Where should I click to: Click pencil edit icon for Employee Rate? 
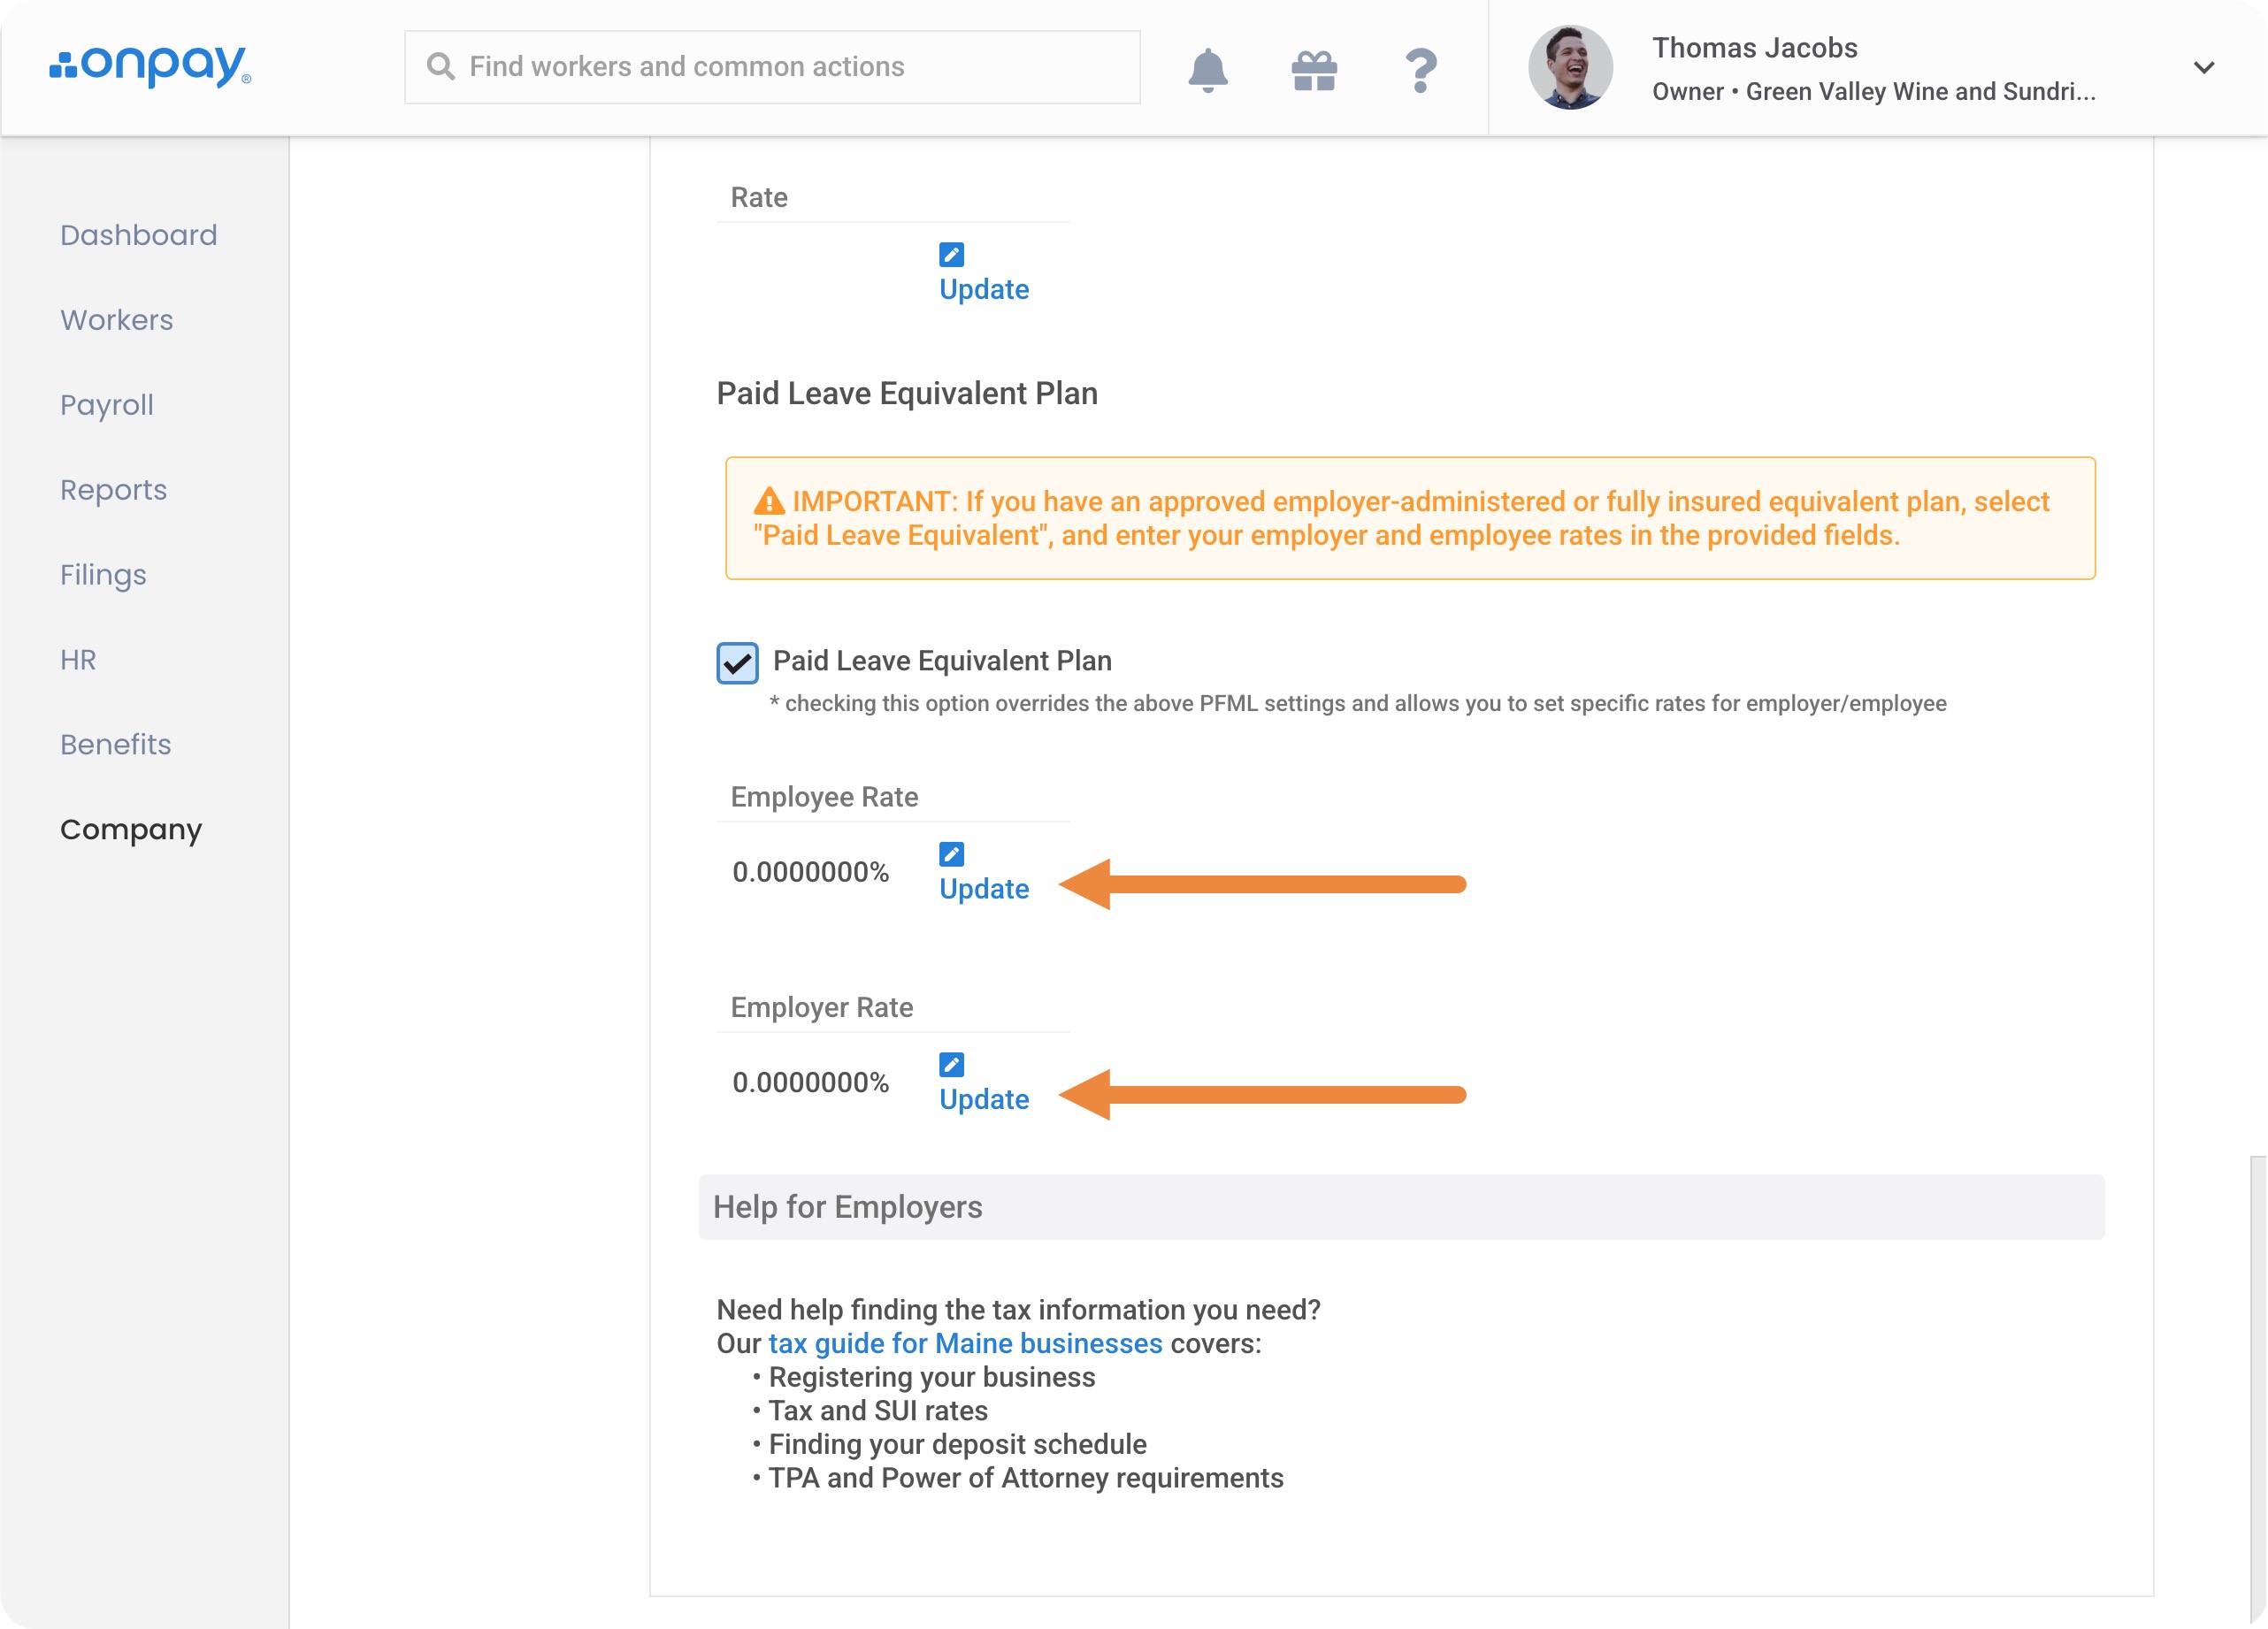pos(951,854)
